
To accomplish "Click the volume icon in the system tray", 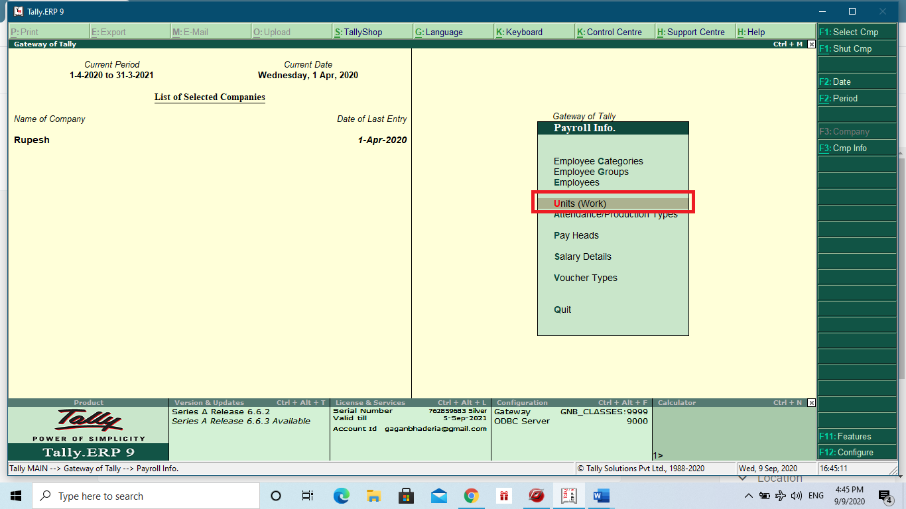I will point(795,495).
